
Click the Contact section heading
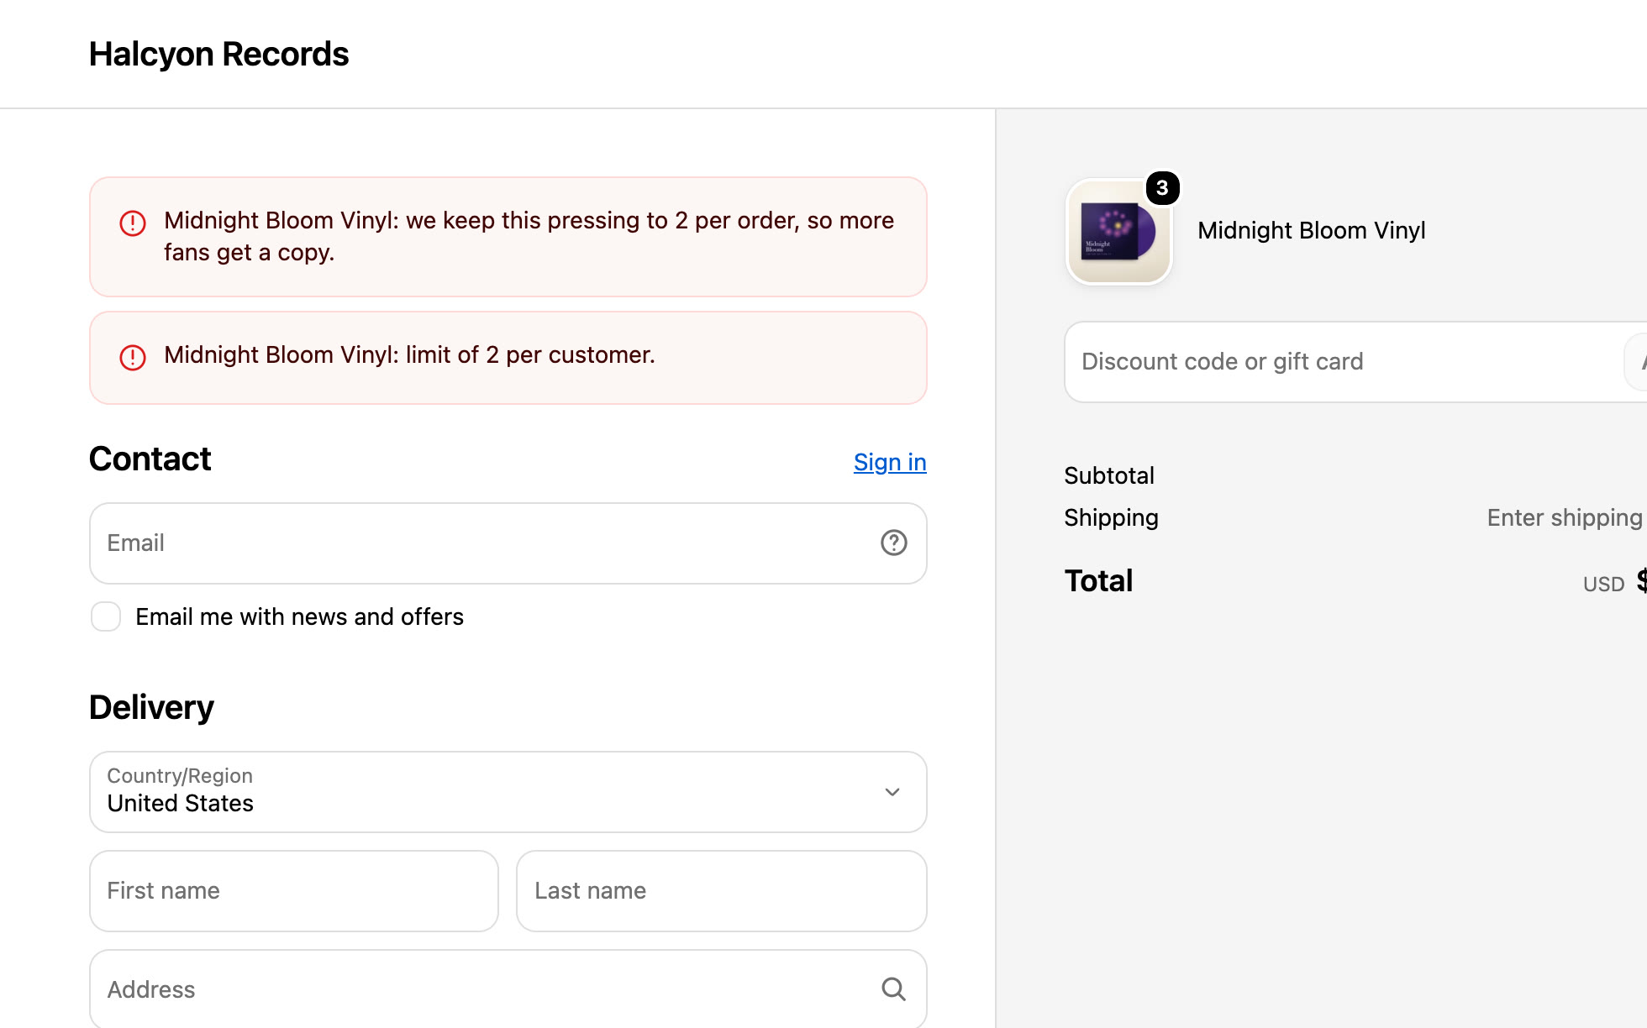[150, 459]
